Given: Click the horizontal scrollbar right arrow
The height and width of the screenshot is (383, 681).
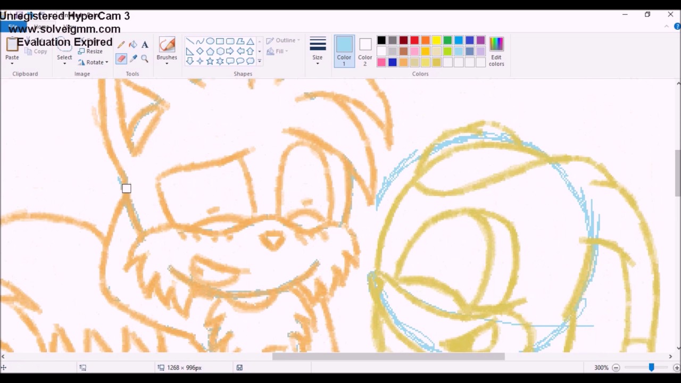Looking at the screenshot, I should click(670, 356).
